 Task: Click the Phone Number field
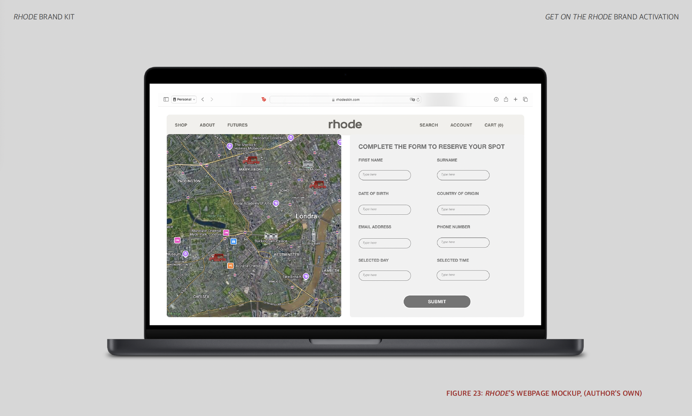[x=463, y=242]
